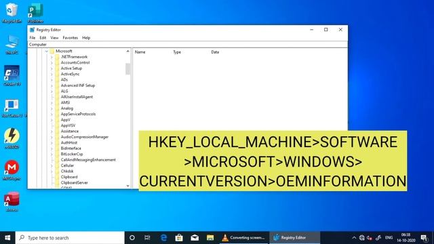Image resolution: width=434 pixels, height=244 pixels.
Task: Click the registry address bar
Action: pyautogui.click(x=188, y=44)
